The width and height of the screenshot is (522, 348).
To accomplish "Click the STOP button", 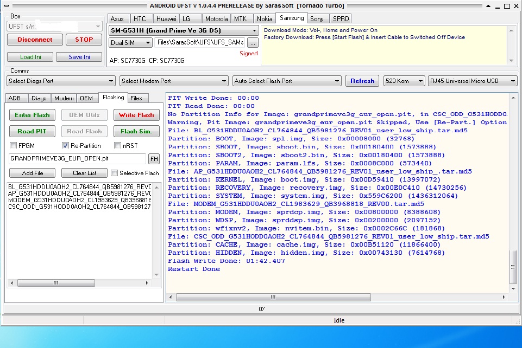I will [84, 40].
